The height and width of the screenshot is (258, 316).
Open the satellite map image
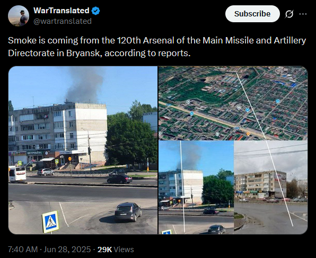233,103
